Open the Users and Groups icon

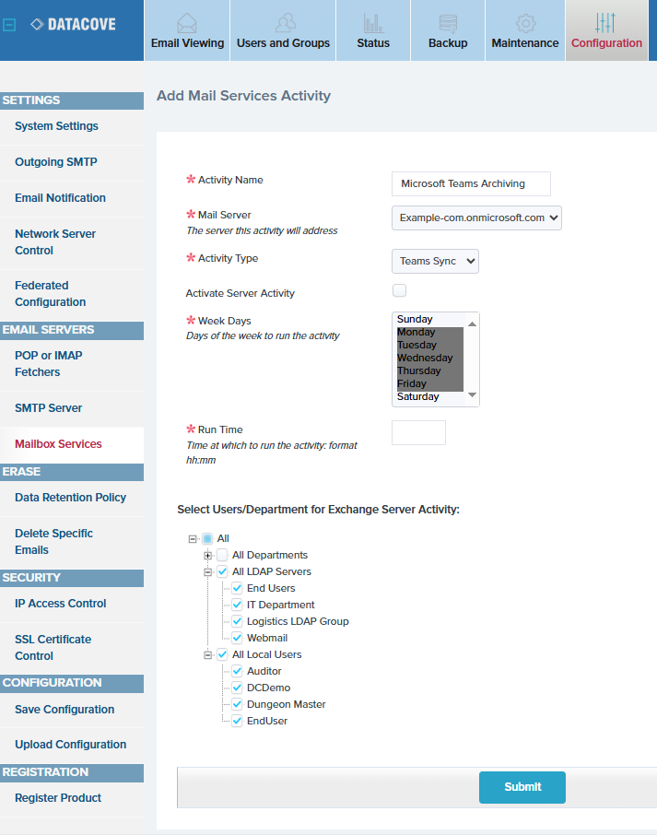point(286,22)
